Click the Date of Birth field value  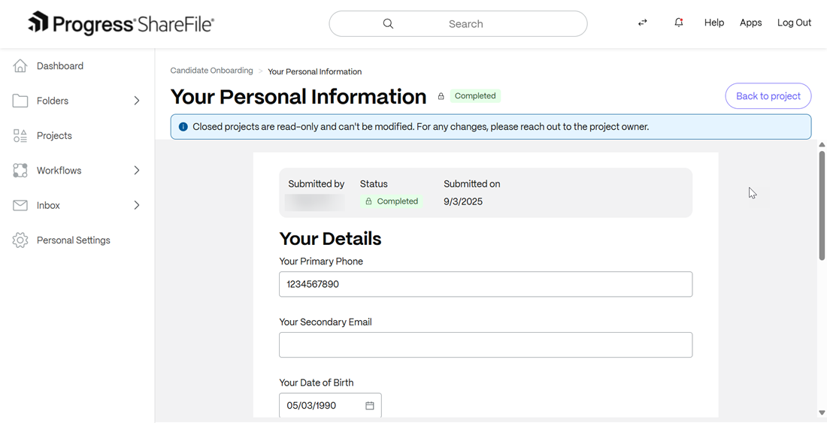point(311,406)
